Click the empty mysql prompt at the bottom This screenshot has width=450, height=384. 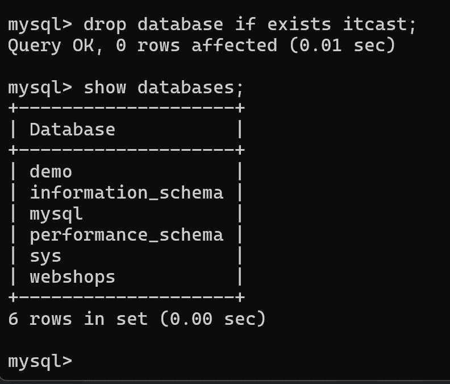(x=40, y=361)
